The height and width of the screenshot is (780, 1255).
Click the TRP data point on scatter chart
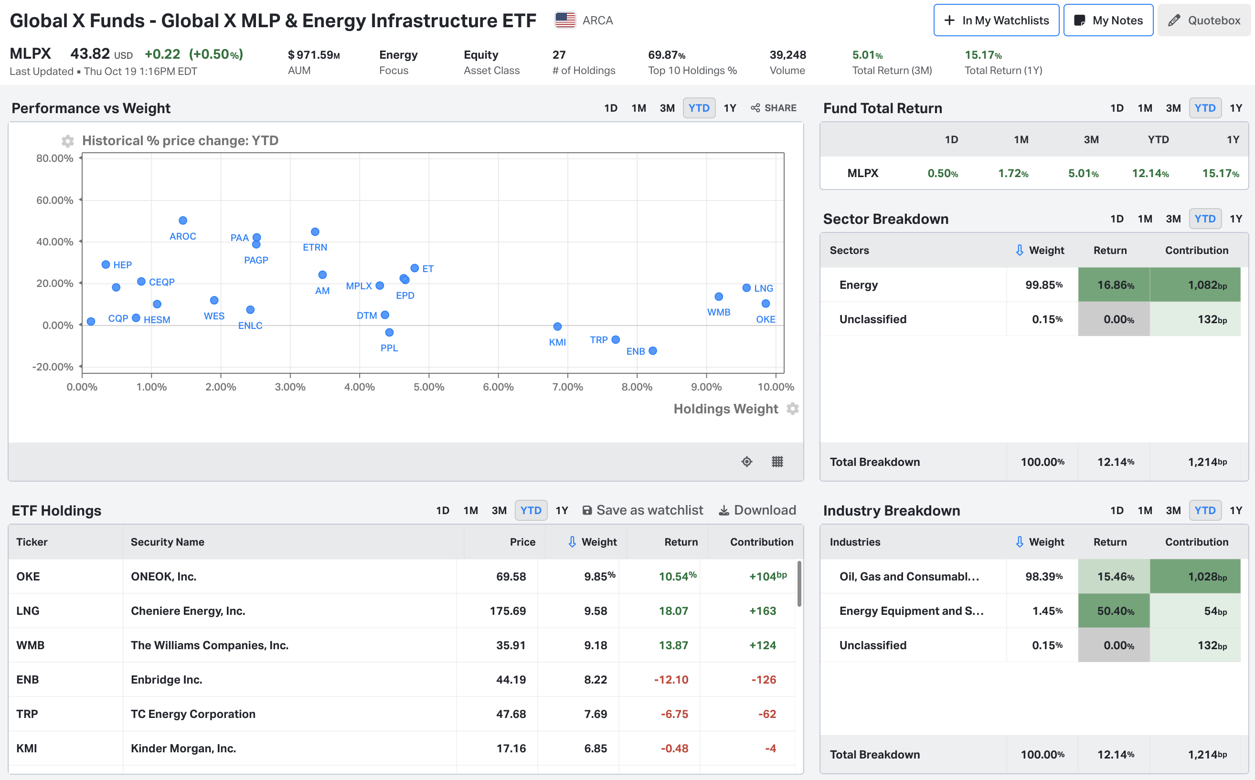[616, 339]
